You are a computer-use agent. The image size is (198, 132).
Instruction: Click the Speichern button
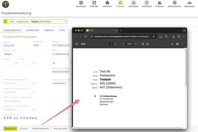point(10,129)
